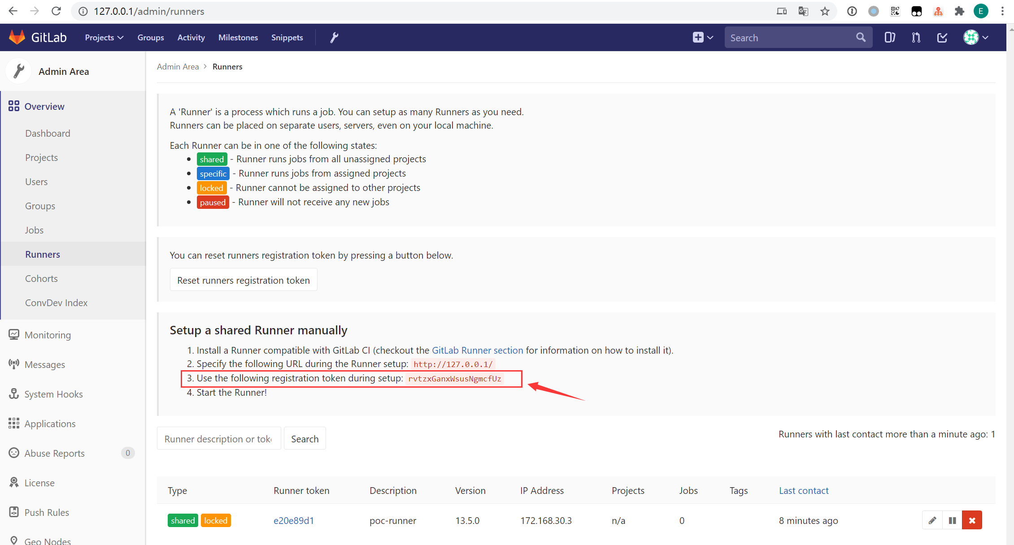The image size is (1014, 545).
Task: Sort by Last contact column
Action: pos(804,490)
